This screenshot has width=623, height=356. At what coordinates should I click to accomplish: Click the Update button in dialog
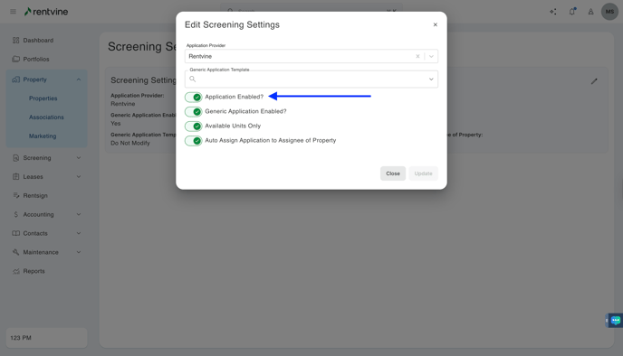click(x=423, y=173)
